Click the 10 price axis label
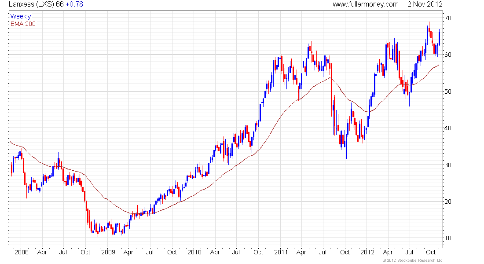Viewport: 484px width, 264px height. tap(448, 238)
